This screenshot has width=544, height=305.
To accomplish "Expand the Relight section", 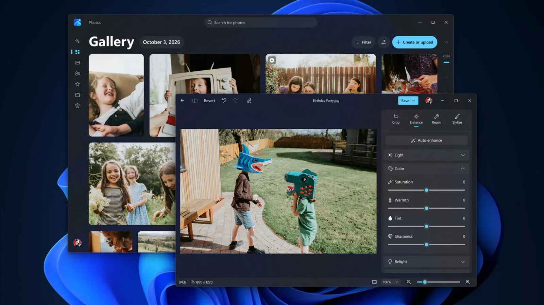I will [426, 262].
